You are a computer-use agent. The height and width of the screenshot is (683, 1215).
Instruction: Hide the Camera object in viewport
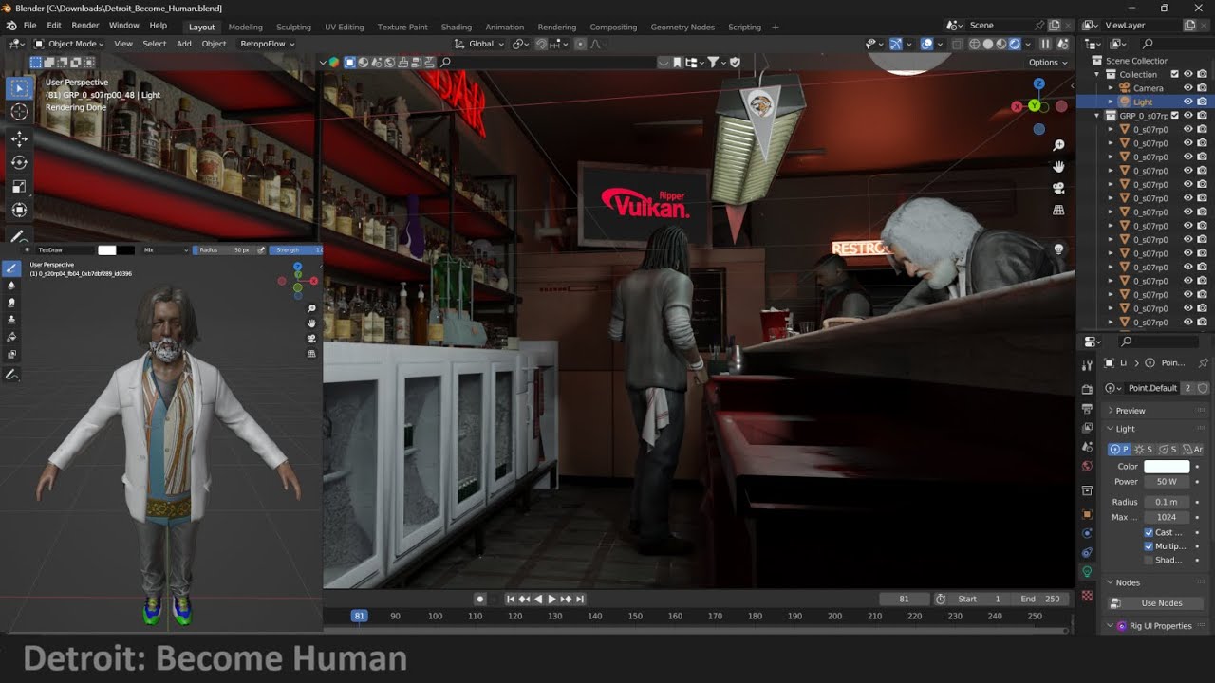point(1187,88)
